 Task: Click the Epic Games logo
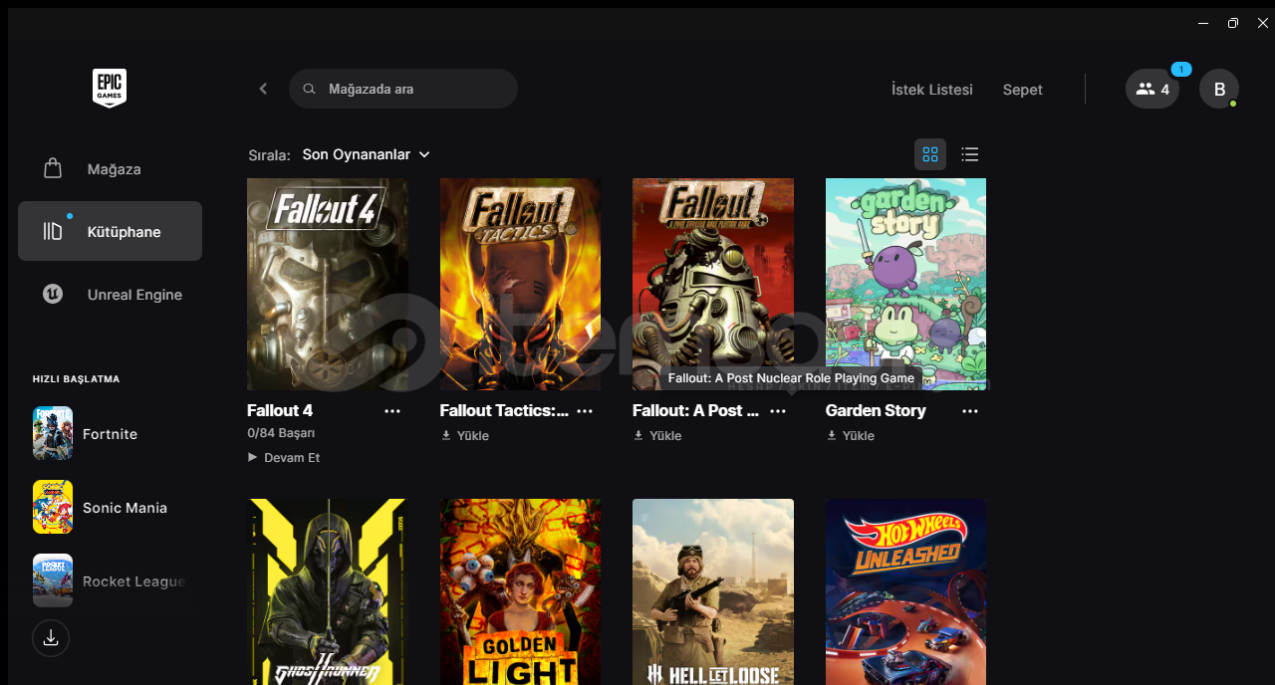110,89
